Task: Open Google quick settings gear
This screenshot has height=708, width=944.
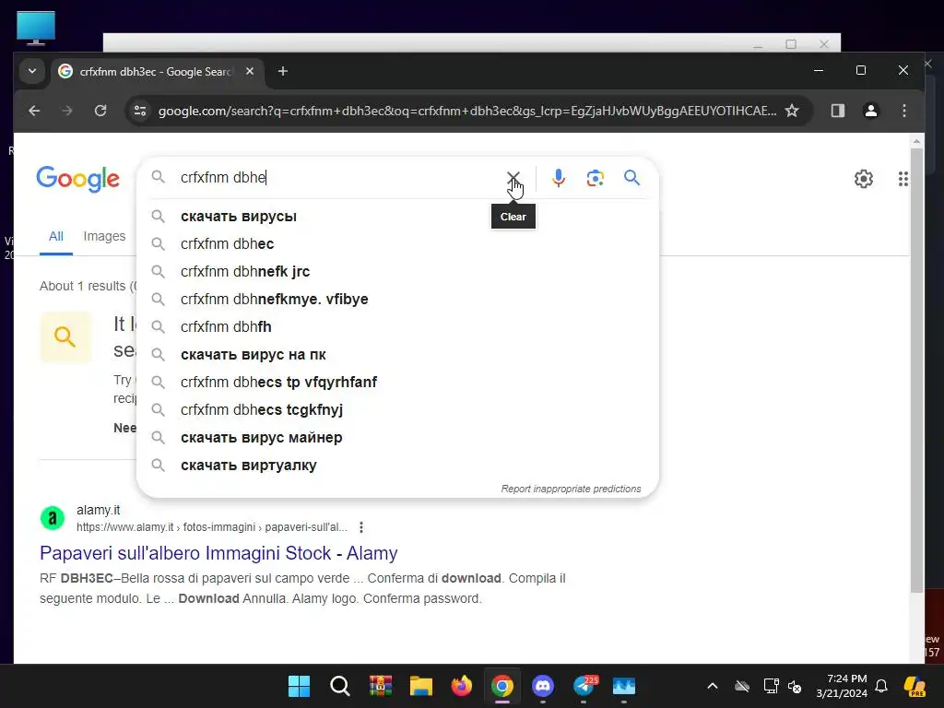Action: click(863, 179)
